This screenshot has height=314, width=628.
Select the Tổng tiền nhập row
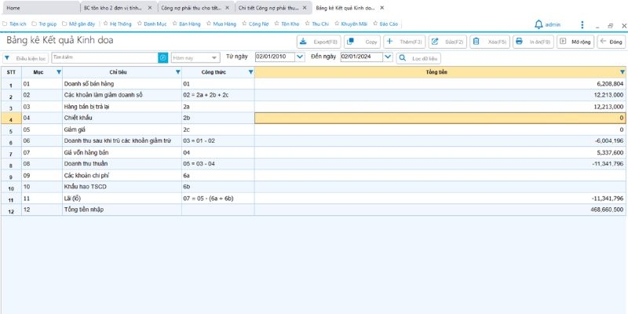tap(313, 210)
